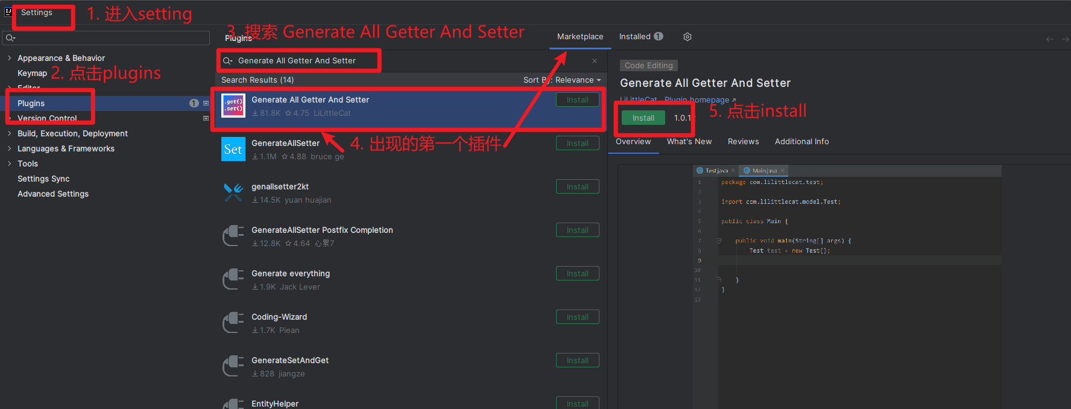
Task: Click the project-level icon beside Version Control
Action: pos(206,118)
